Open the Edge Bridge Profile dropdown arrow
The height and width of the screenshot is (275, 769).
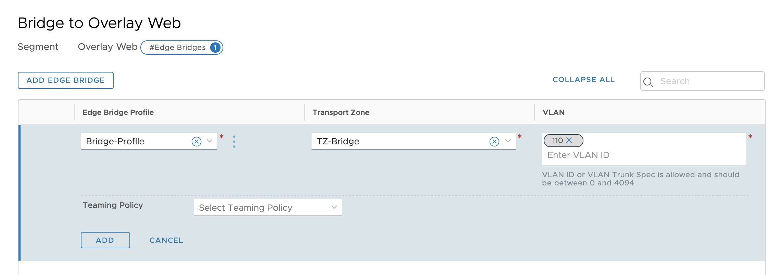(209, 141)
